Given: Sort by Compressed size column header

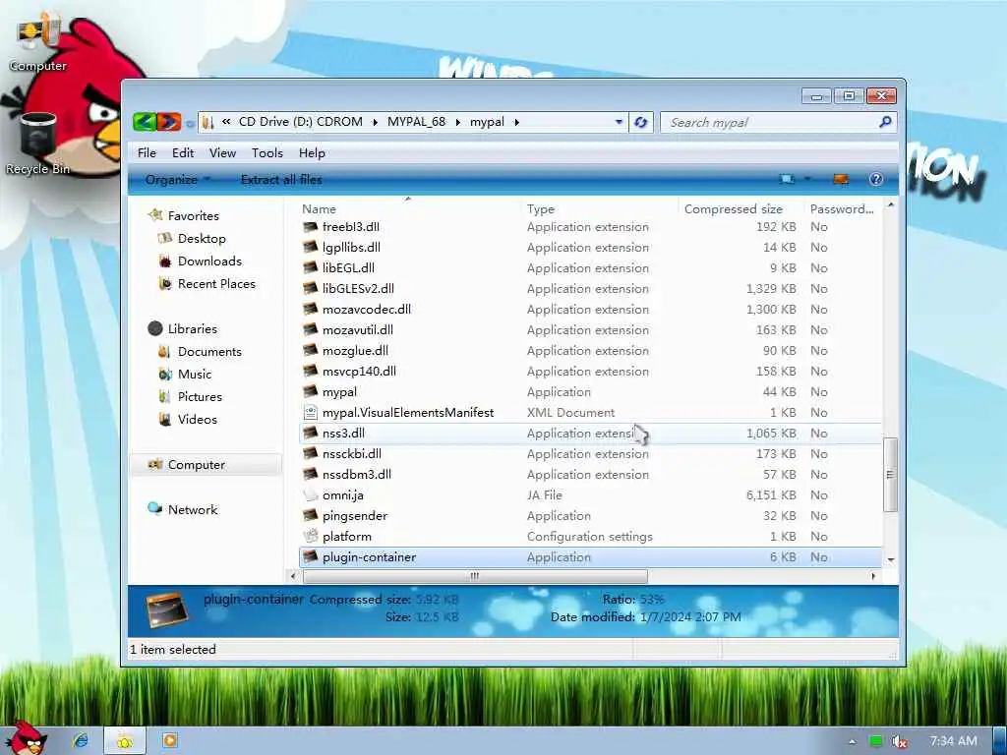Looking at the screenshot, I should point(741,208).
